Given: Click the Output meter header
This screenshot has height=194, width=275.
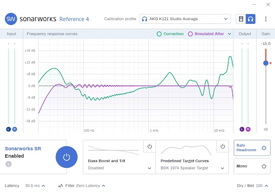Looking at the screenshot, I should [245, 34].
